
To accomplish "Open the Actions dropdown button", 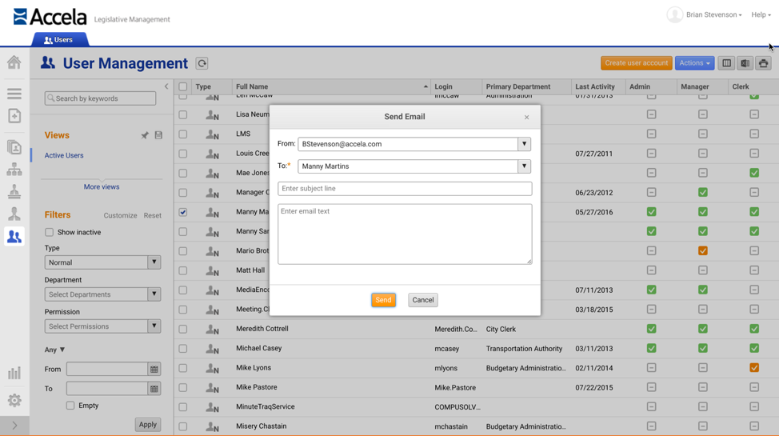I will (694, 63).
